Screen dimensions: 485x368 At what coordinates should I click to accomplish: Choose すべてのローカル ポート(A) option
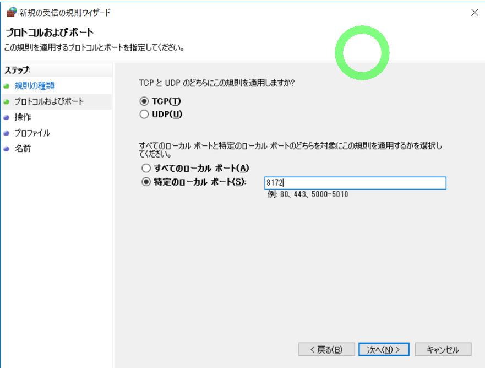[x=146, y=169]
